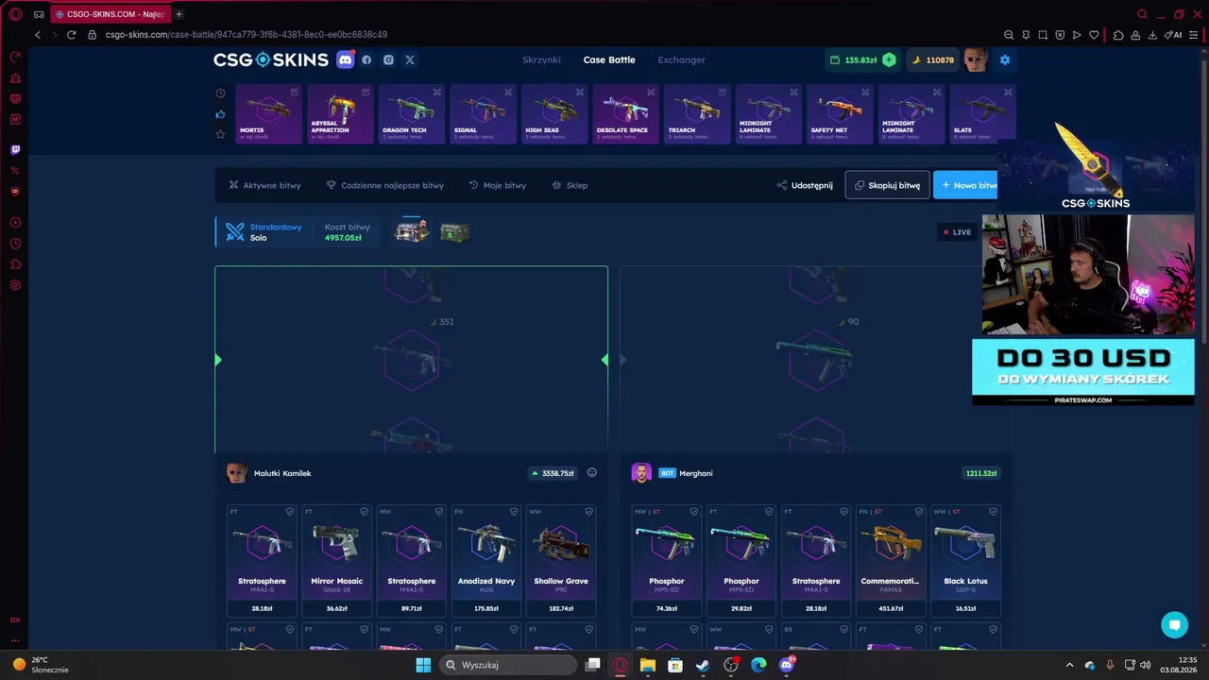Select the Shallow Grave P90 item card
Image resolution: width=1209 pixels, height=680 pixels.
(x=561, y=561)
